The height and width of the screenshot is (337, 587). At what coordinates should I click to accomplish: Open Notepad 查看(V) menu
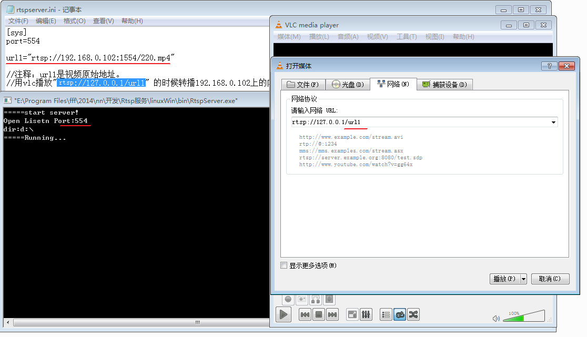tap(103, 21)
